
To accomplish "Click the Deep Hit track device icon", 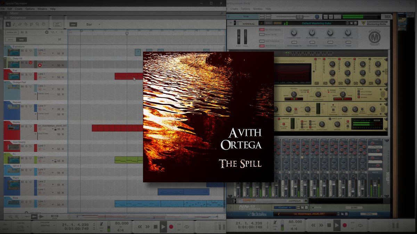I will point(14,64).
